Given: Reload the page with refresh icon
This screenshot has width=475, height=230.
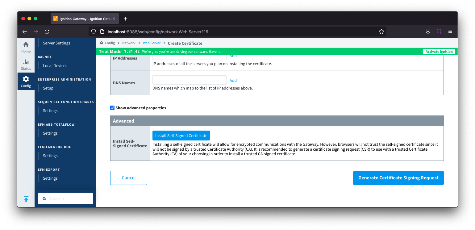Looking at the screenshot, I should tap(47, 31).
